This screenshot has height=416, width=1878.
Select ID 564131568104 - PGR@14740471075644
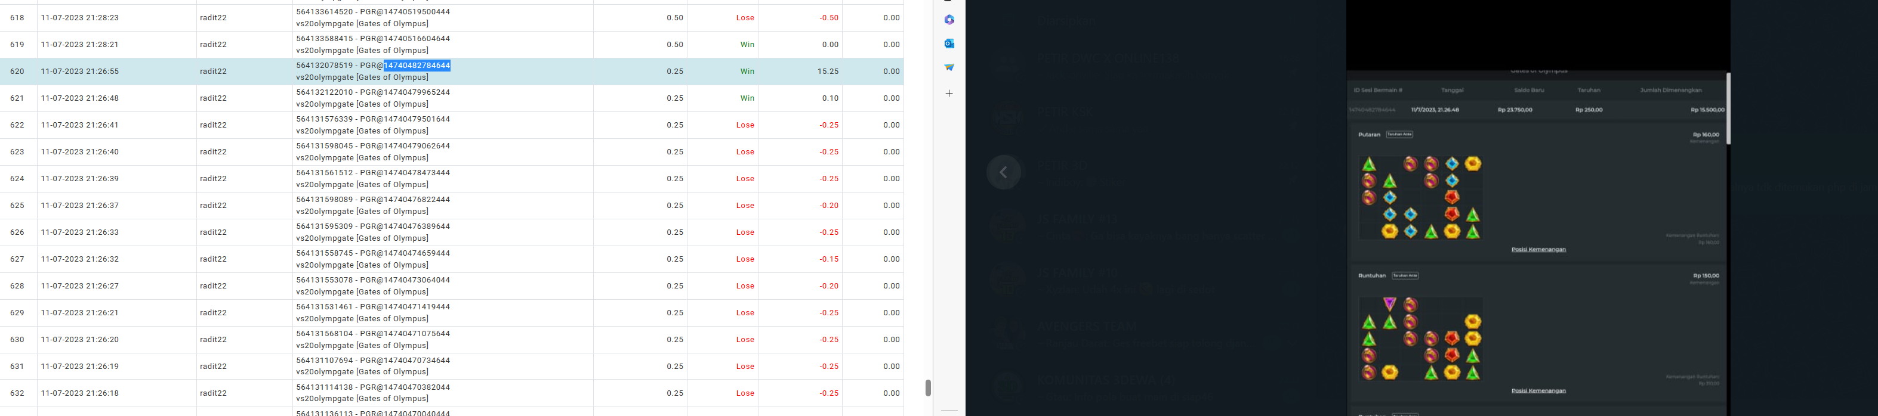coord(373,334)
